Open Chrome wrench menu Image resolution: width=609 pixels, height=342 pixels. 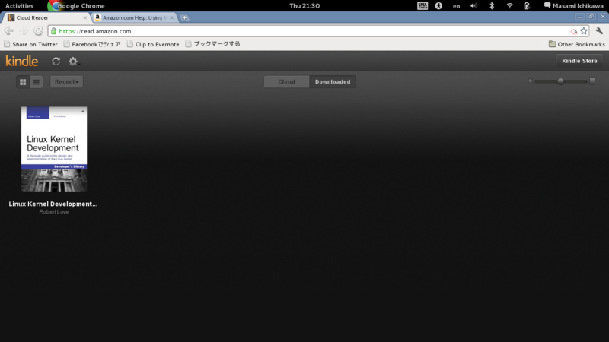pyautogui.click(x=599, y=31)
